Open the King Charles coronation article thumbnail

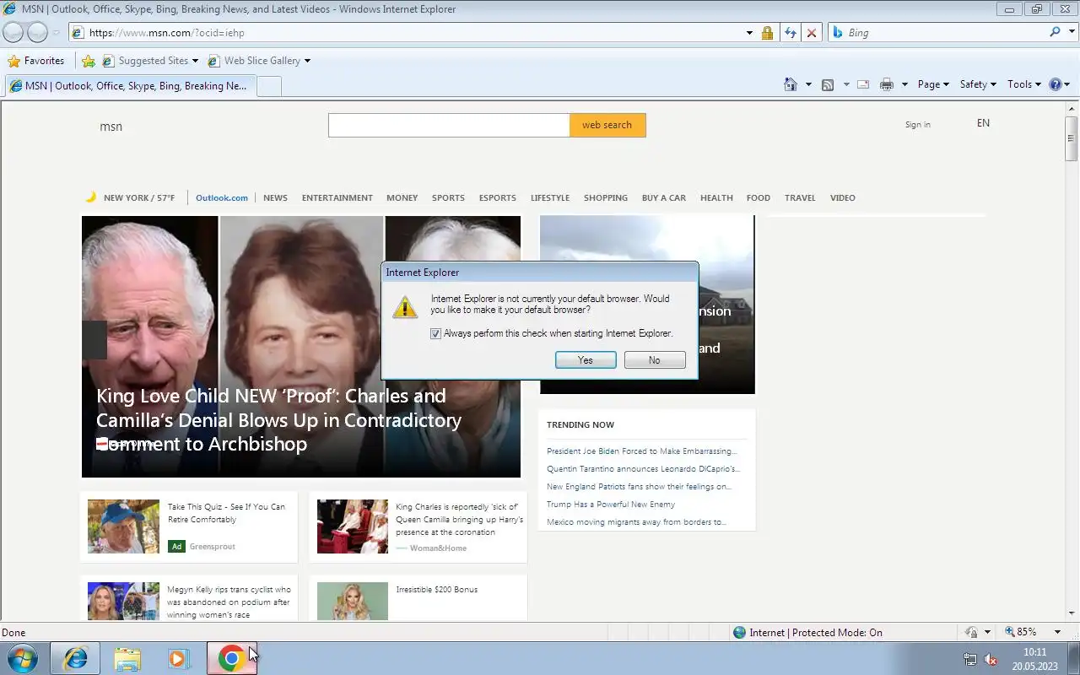coord(353,526)
